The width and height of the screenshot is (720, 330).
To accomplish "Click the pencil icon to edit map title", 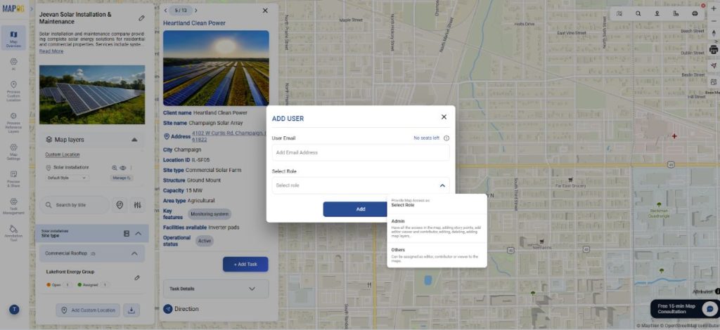I will click(141, 18).
